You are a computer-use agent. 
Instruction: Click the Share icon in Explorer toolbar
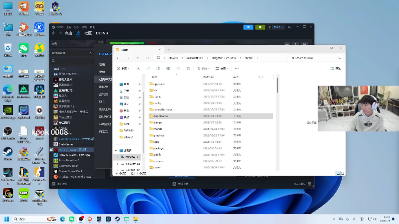point(178,68)
